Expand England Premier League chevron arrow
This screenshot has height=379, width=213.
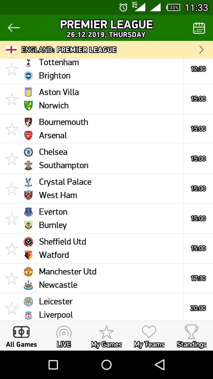[x=201, y=49]
